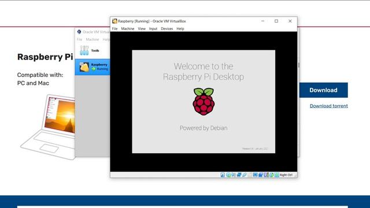Open the Input menu
Viewport: 370px width, 208px height.
[153, 29]
